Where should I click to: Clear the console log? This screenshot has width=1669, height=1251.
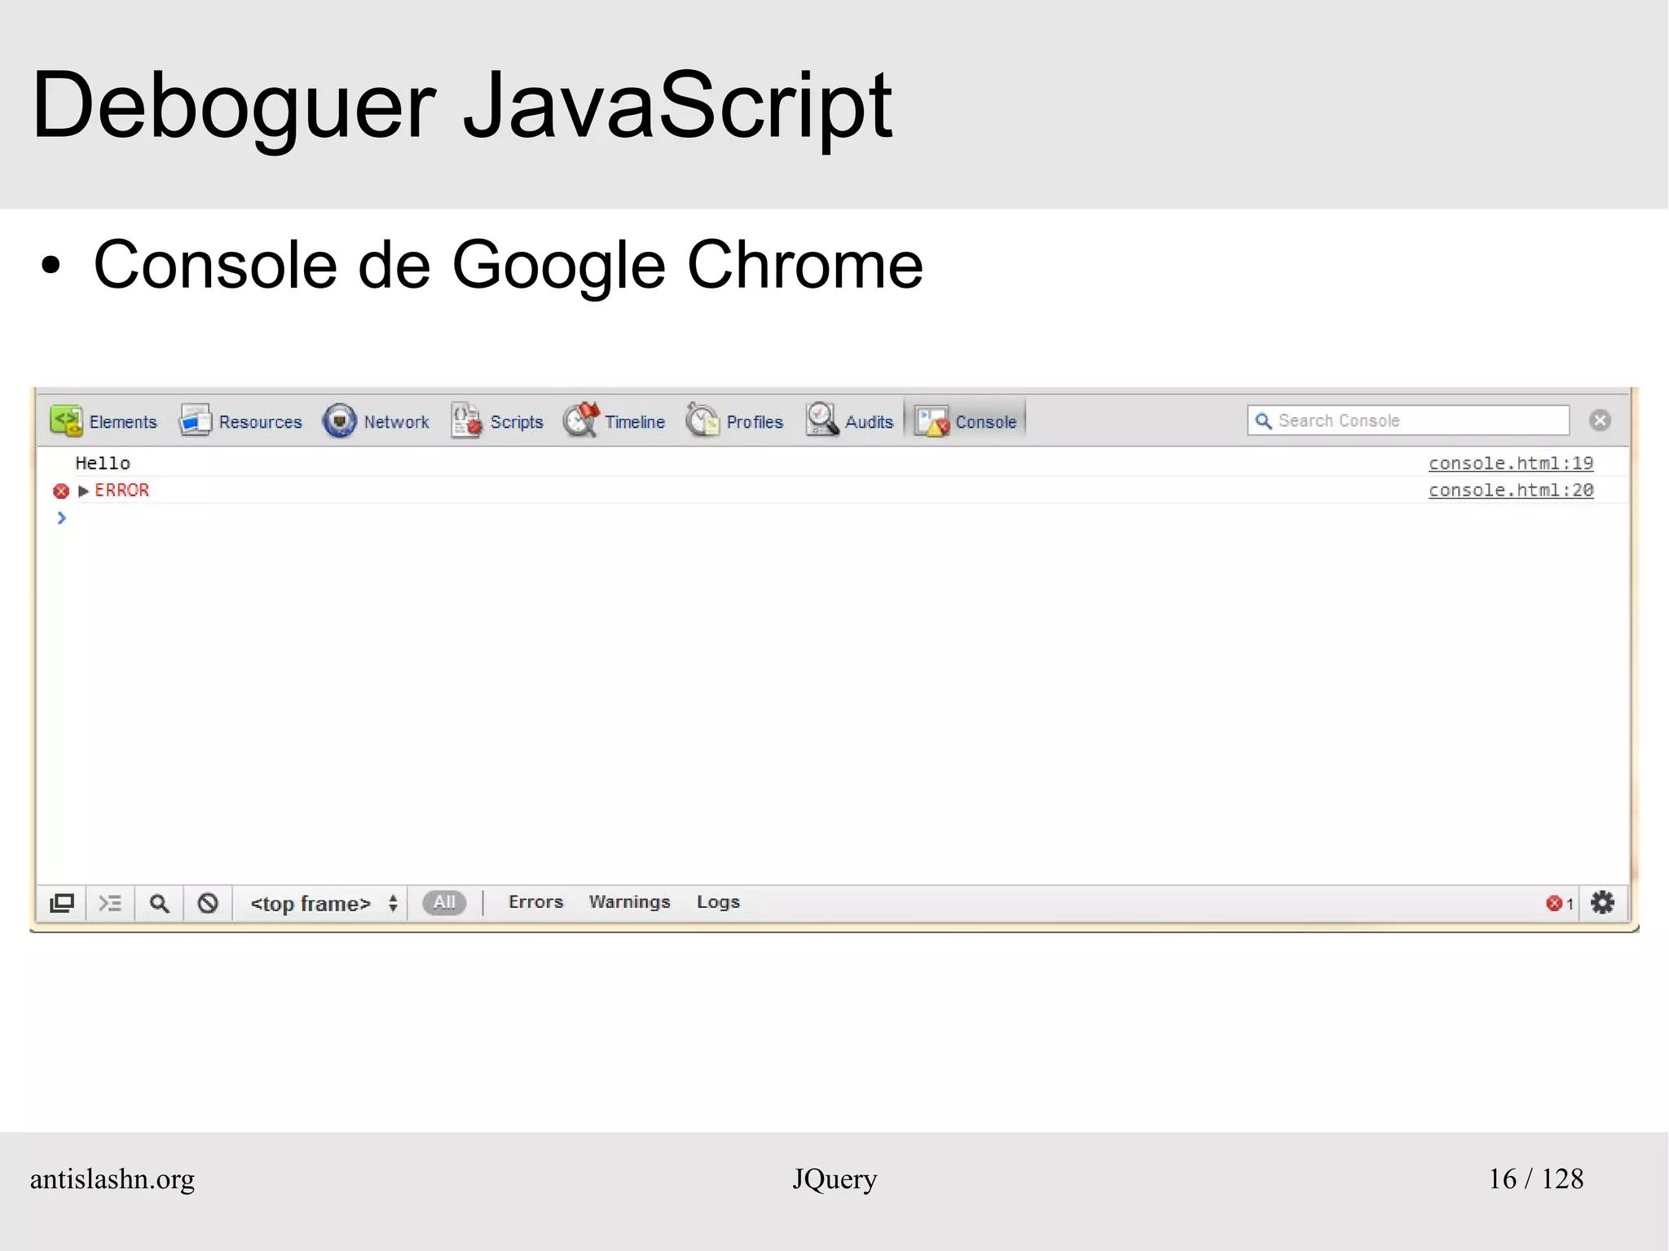point(208,903)
